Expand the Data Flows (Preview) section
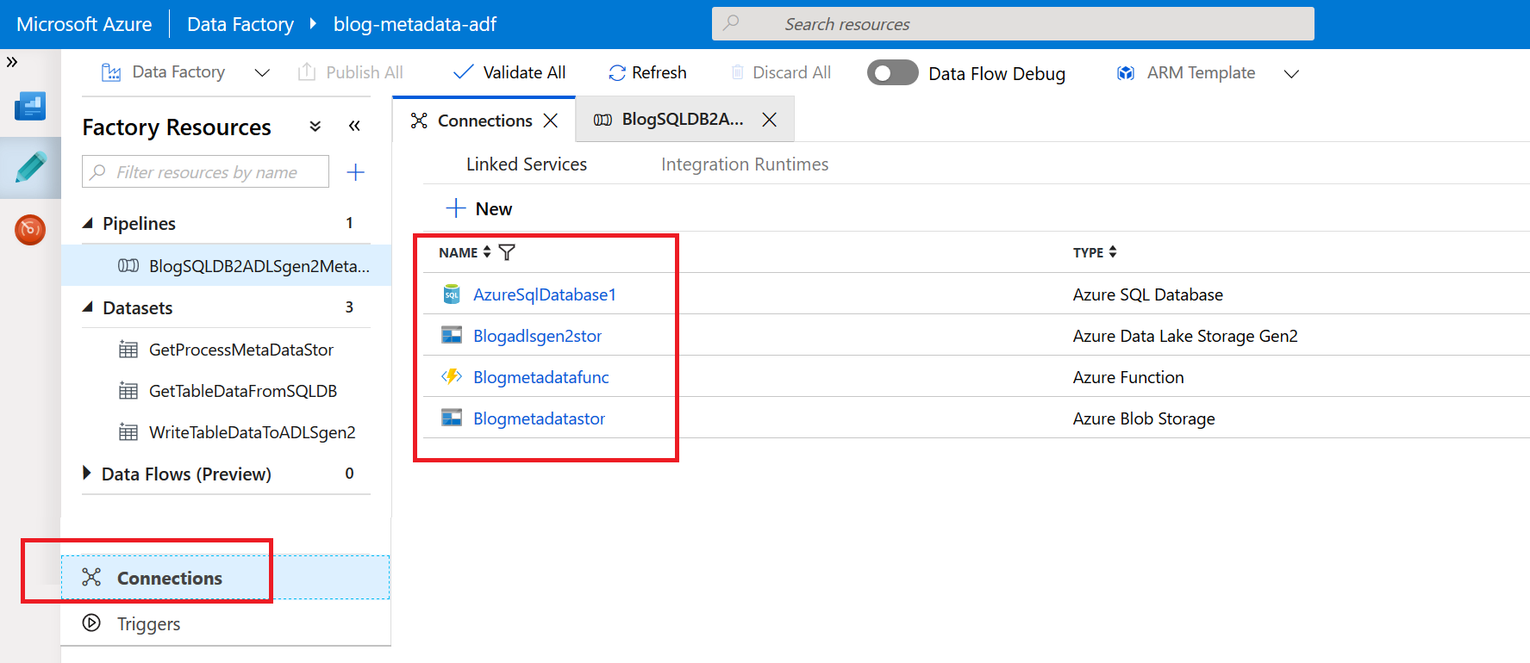The width and height of the screenshot is (1530, 663). (86, 473)
